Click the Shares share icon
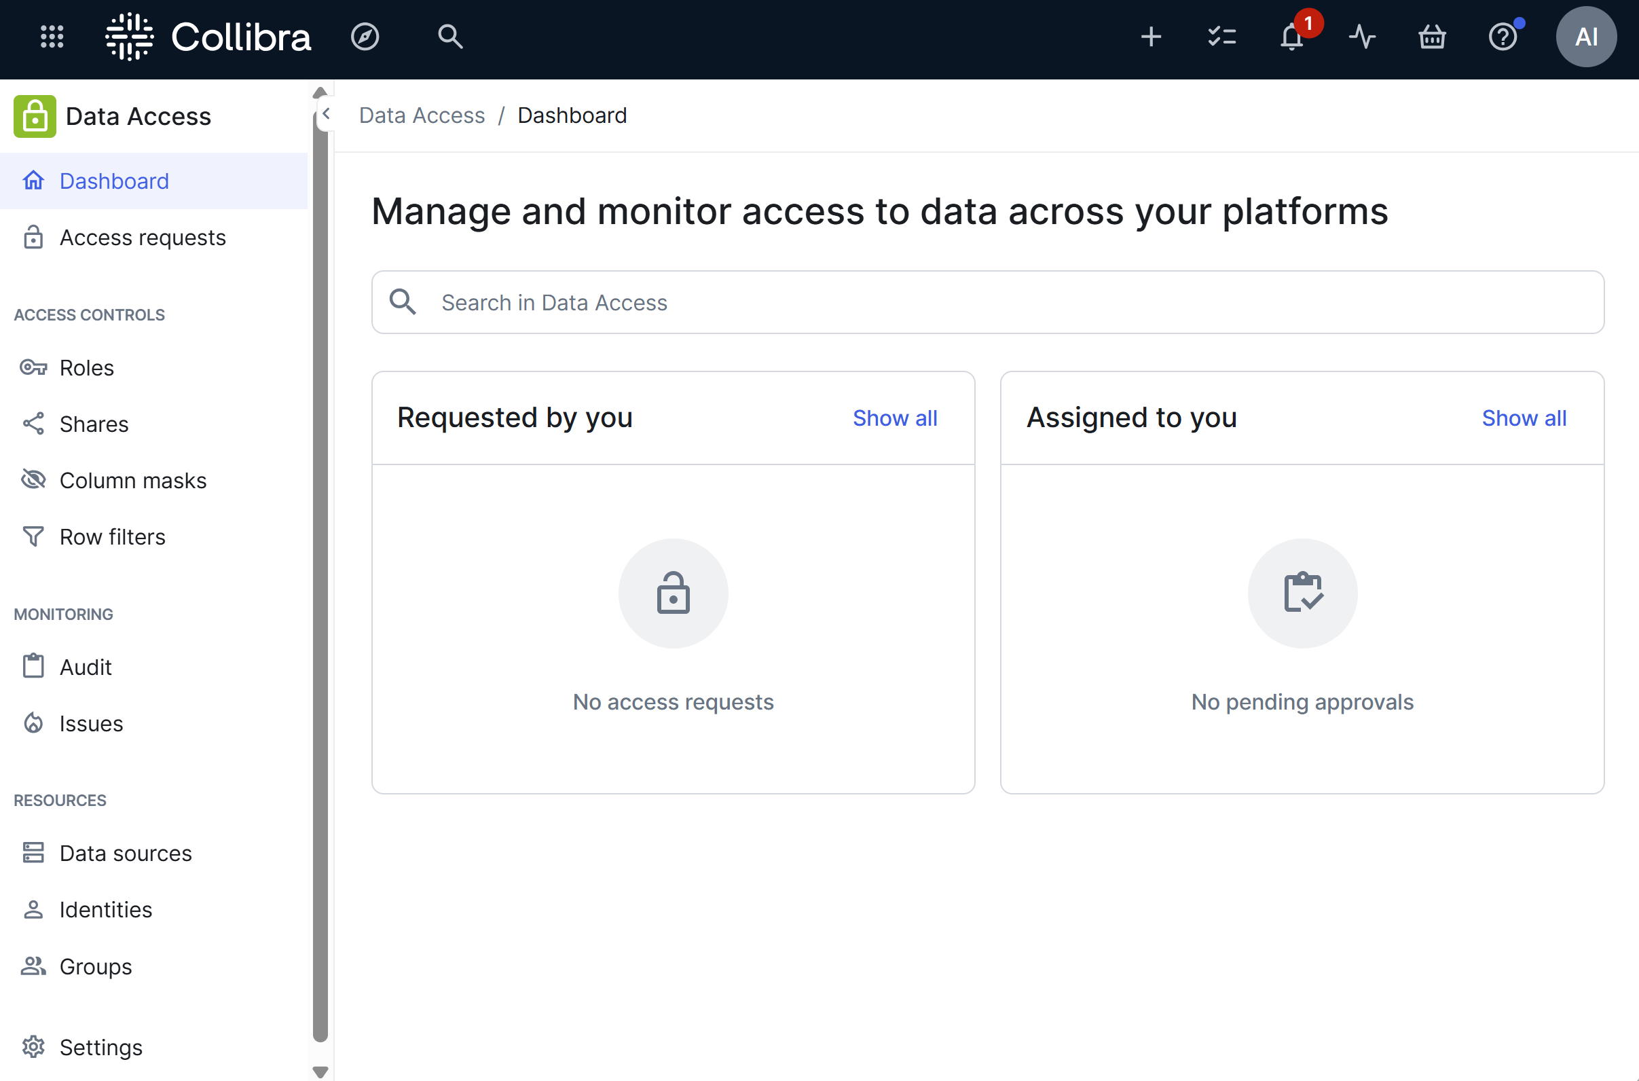This screenshot has width=1639, height=1081. coord(33,424)
